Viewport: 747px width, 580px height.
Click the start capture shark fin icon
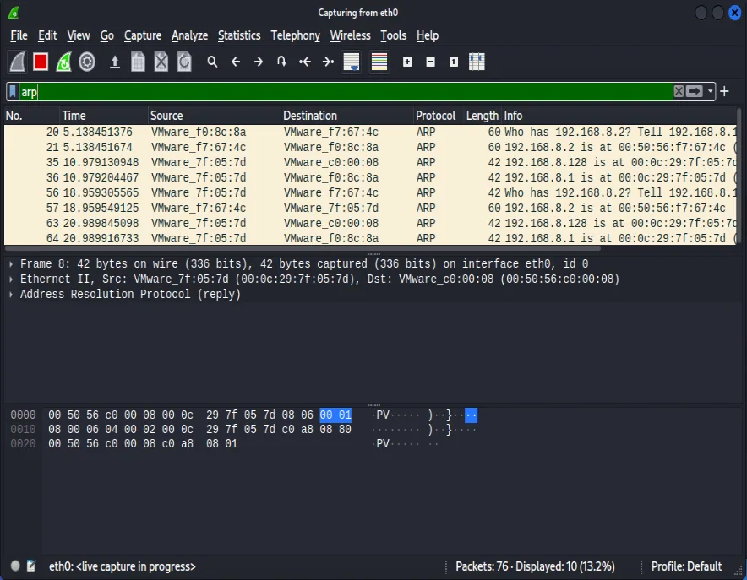tap(18, 62)
